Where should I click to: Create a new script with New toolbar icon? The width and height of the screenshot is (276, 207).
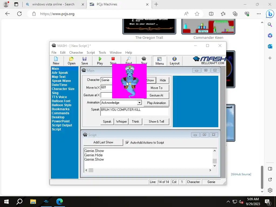point(56,61)
